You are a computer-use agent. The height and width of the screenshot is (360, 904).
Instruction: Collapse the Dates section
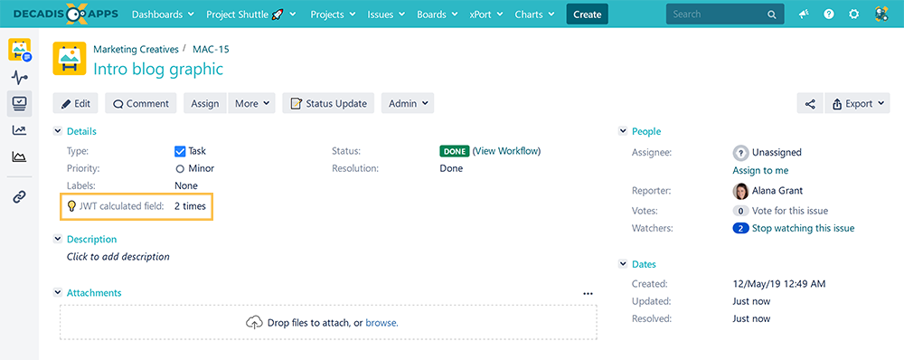(623, 264)
